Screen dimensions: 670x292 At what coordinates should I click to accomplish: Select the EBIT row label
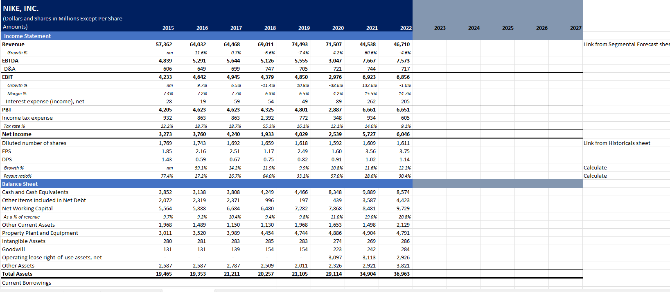coord(7,77)
